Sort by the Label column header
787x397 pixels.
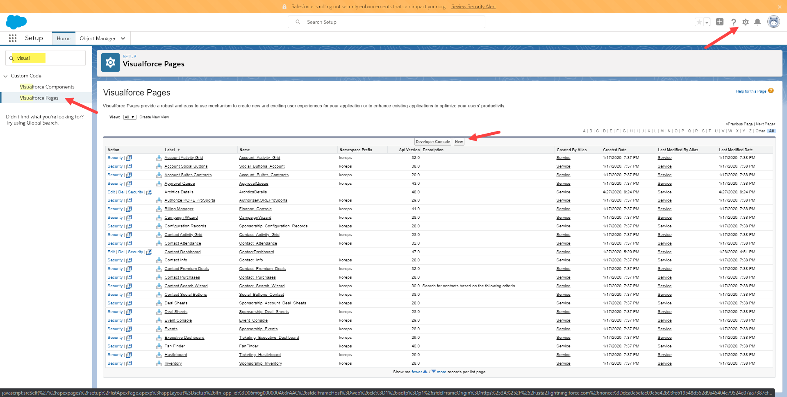coord(170,150)
